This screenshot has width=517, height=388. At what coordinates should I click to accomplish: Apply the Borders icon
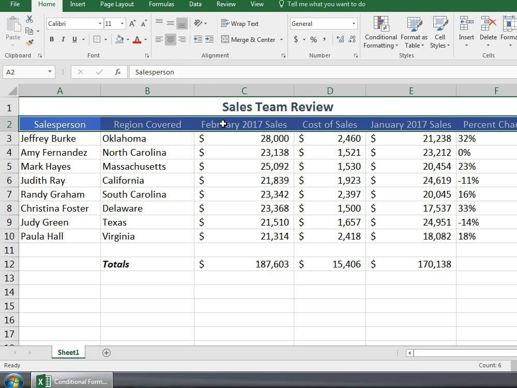click(97, 39)
